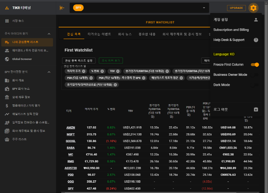Click Help Desk question mark icon
This screenshot has height=193, width=268.
click(256, 40)
